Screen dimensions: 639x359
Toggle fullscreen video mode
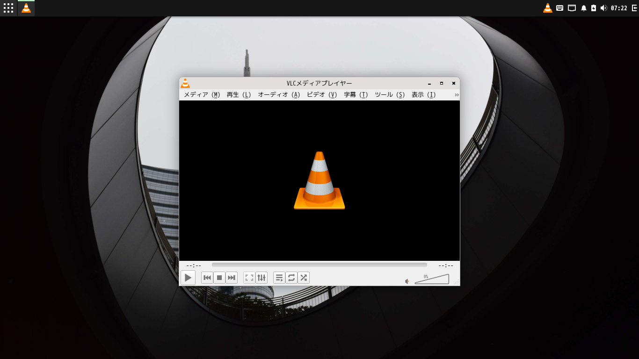pyautogui.click(x=249, y=278)
